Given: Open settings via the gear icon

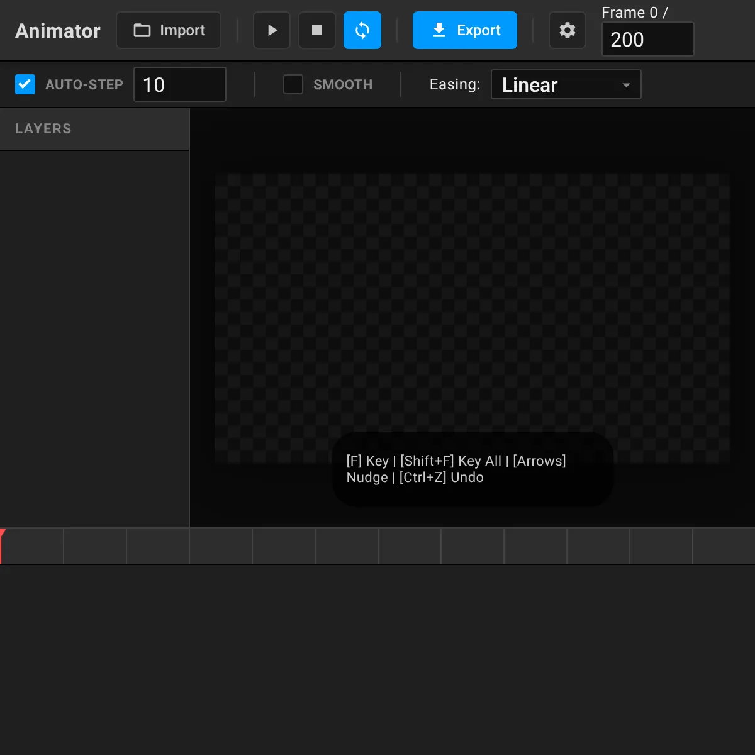Looking at the screenshot, I should click(x=568, y=30).
